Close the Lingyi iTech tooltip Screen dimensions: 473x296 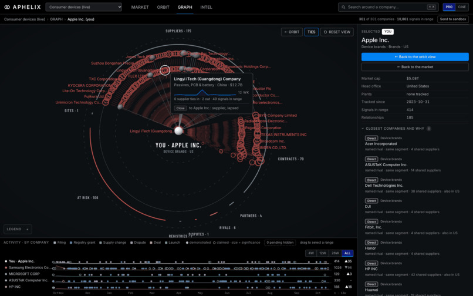[x=180, y=108]
